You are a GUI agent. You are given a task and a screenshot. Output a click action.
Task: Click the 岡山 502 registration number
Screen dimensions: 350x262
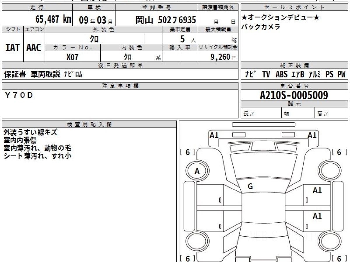165,20
